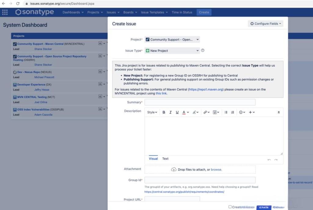Open the Configure Fields menu
This screenshot has width=313, height=210.
point(265,24)
